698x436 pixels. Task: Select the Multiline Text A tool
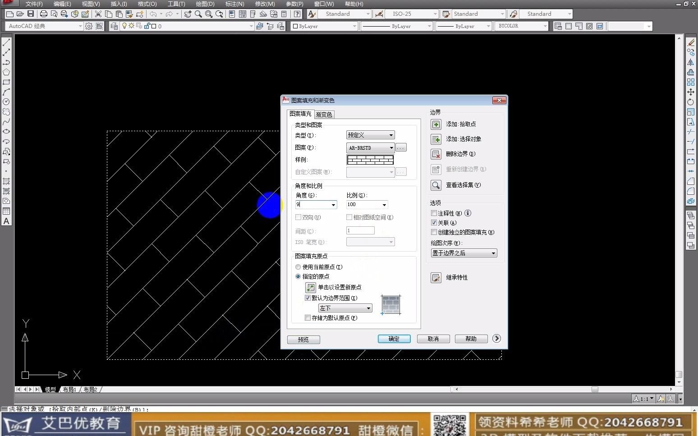pyautogui.click(x=6, y=221)
